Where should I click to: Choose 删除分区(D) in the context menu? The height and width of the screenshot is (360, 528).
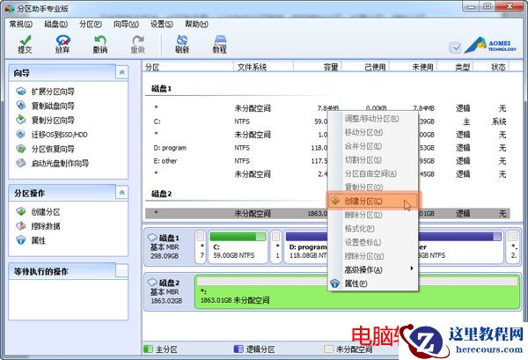[x=373, y=215]
